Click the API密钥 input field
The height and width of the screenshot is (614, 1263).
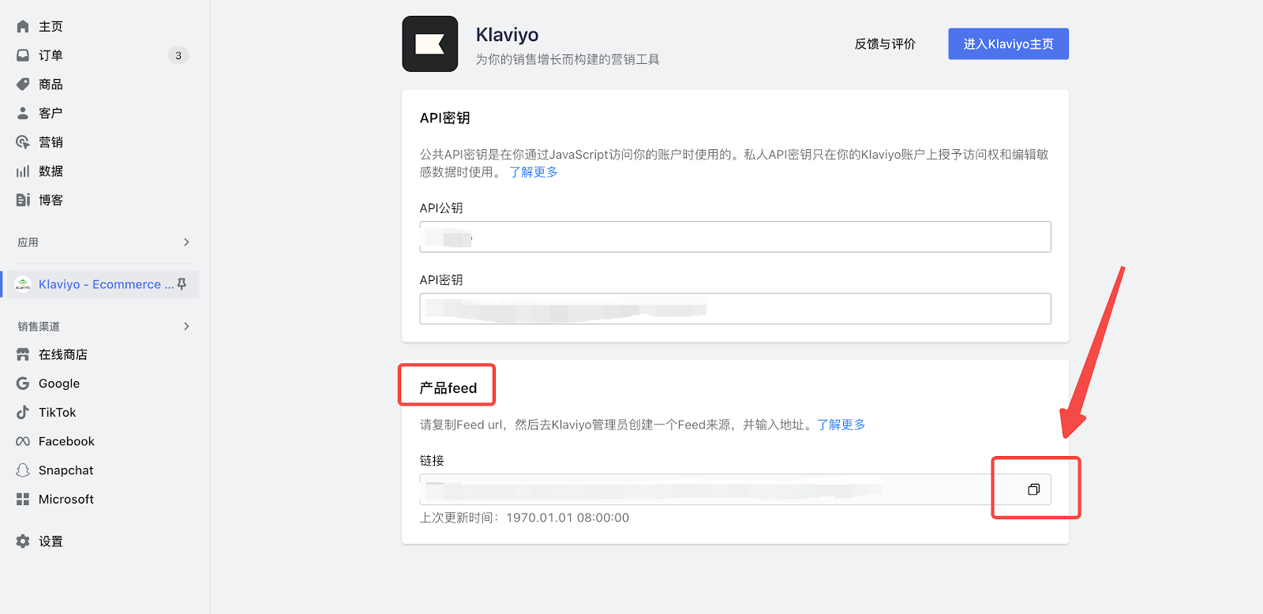tap(735, 309)
